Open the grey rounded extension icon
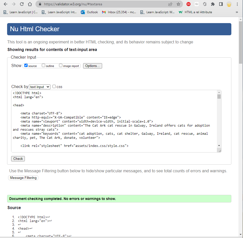 point(197,4)
